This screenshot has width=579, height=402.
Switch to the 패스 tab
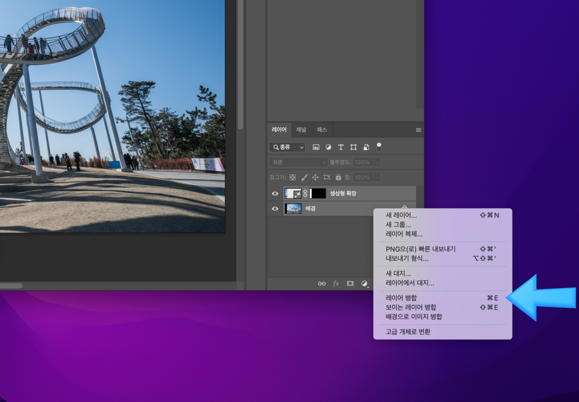pos(322,129)
